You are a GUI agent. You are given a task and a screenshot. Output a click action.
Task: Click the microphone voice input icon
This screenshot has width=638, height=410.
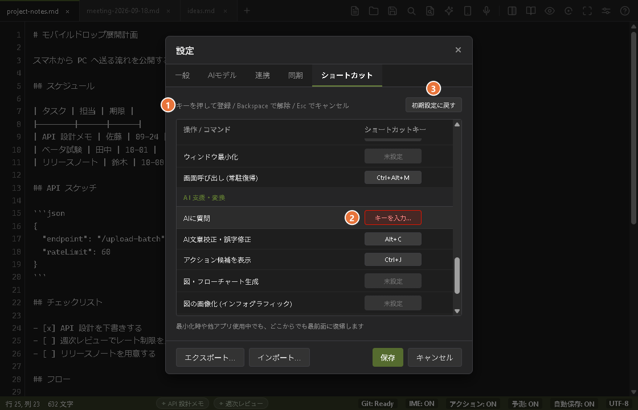click(x=486, y=11)
